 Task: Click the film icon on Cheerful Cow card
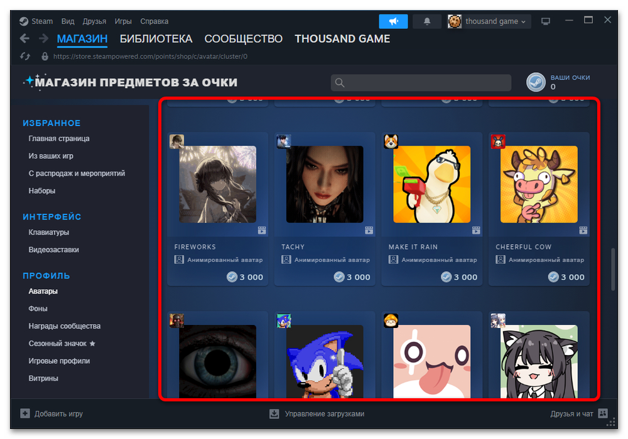coord(583,230)
